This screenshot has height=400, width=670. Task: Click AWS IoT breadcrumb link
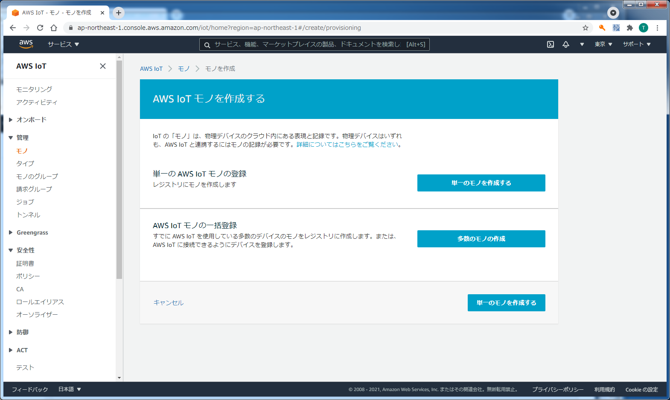click(151, 69)
